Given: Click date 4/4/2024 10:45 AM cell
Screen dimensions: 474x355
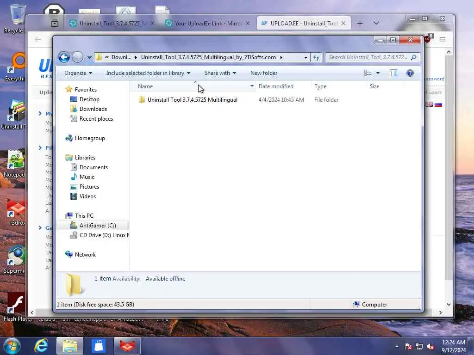Looking at the screenshot, I should click(281, 100).
